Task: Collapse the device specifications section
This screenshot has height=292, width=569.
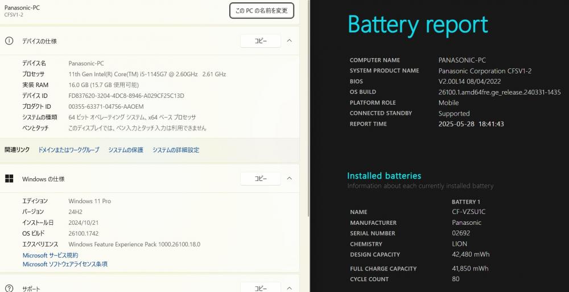Action: 289,40
